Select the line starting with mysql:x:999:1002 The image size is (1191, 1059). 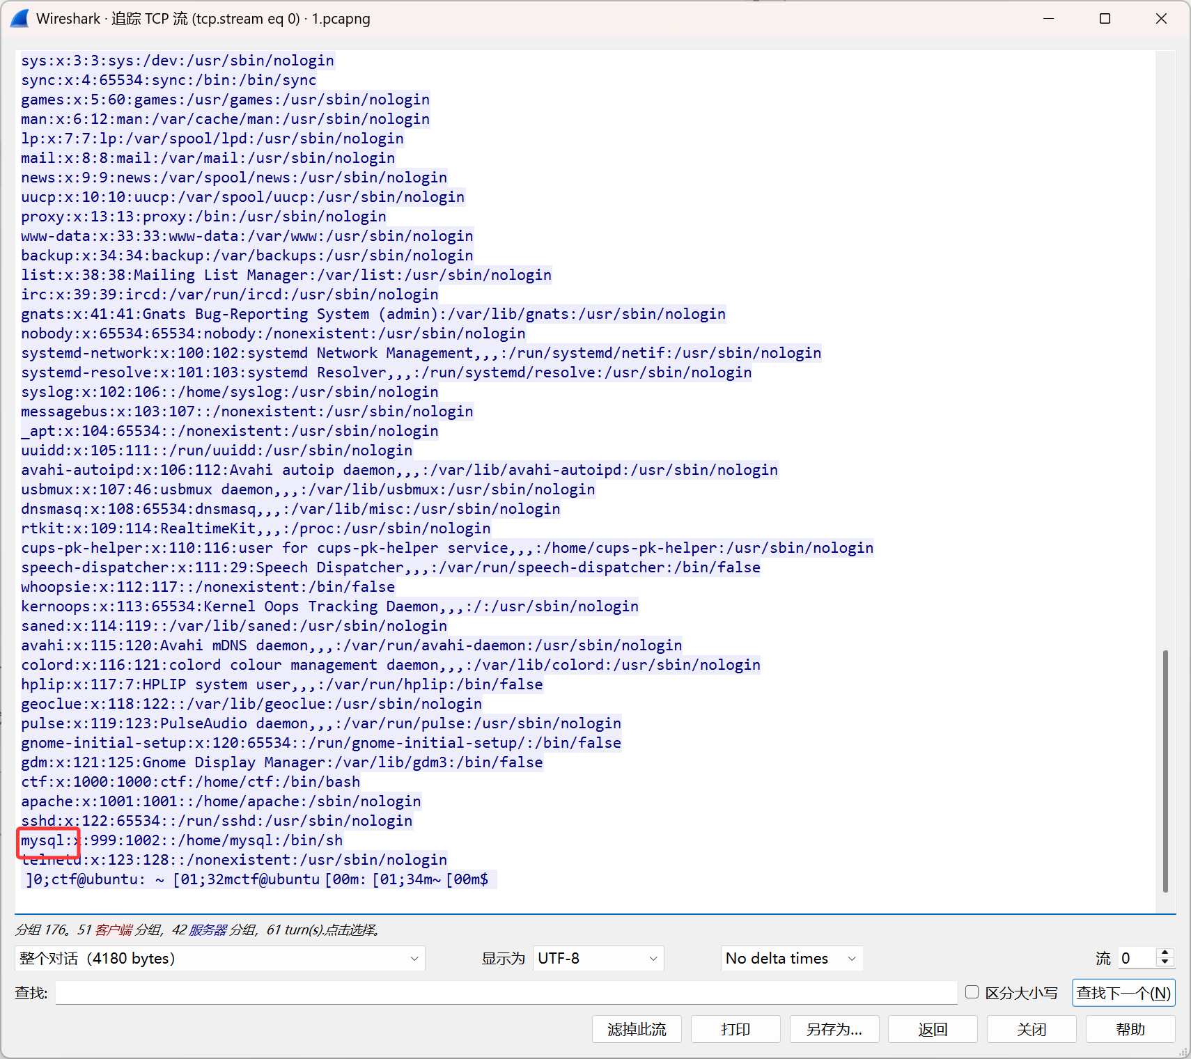click(182, 840)
